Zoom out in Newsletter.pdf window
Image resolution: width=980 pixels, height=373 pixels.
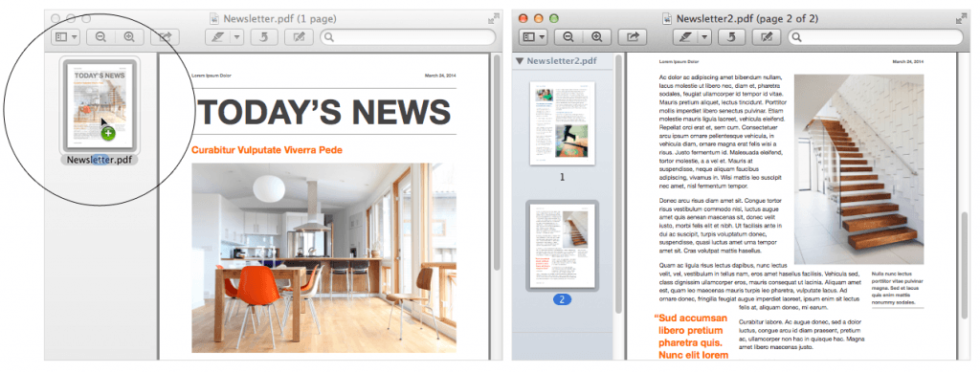[x=100, y=37]
